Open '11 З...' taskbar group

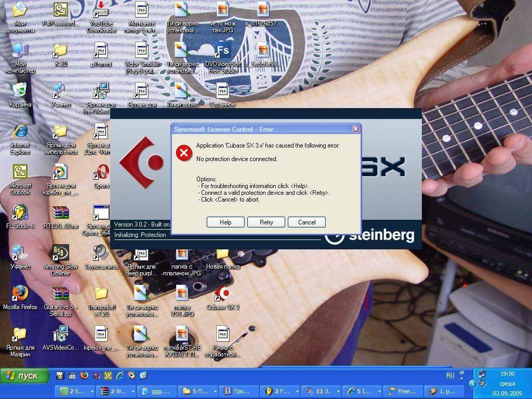click(x=321, y=391)
